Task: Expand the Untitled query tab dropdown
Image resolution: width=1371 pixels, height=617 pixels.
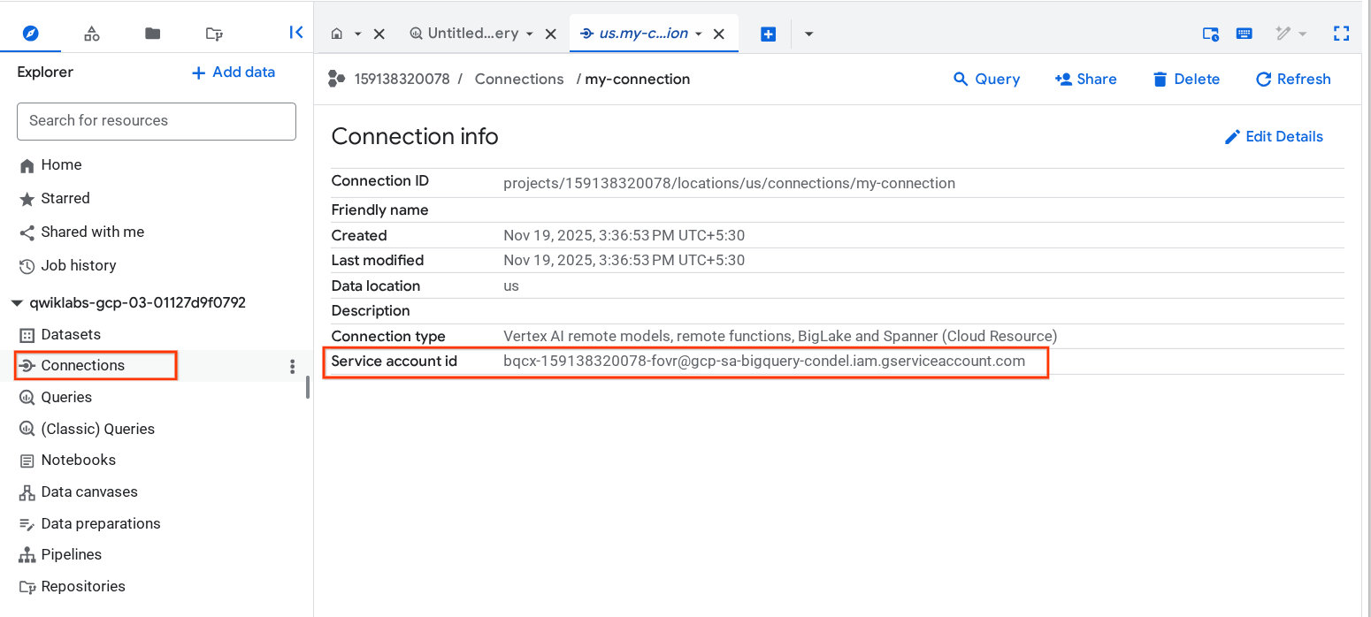Action: pos(529,34)
